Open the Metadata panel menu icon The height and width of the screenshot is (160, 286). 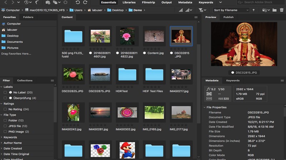pos(282,81)
